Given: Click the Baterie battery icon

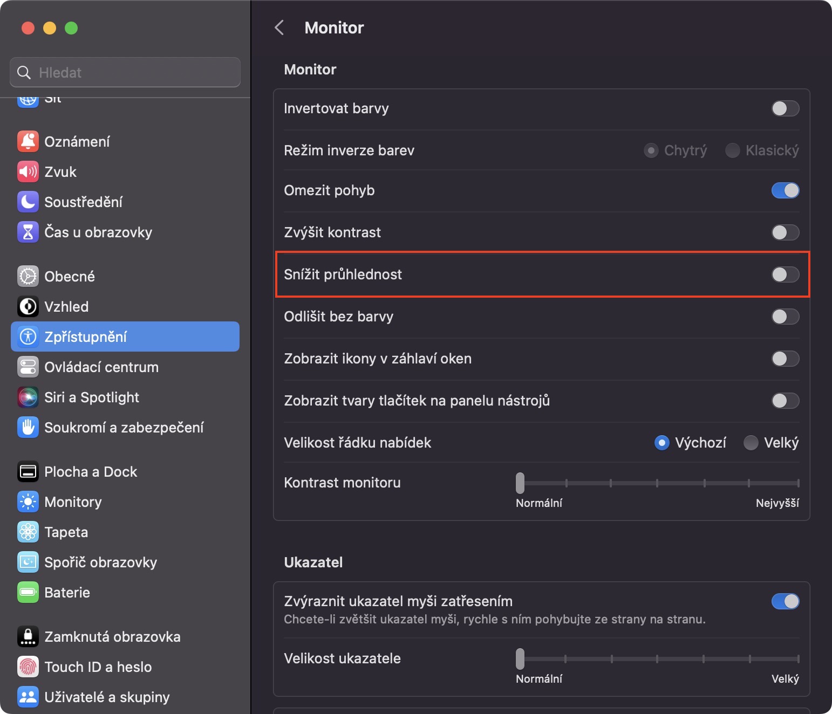Looking at the screenshot, I should click(28, 592).
